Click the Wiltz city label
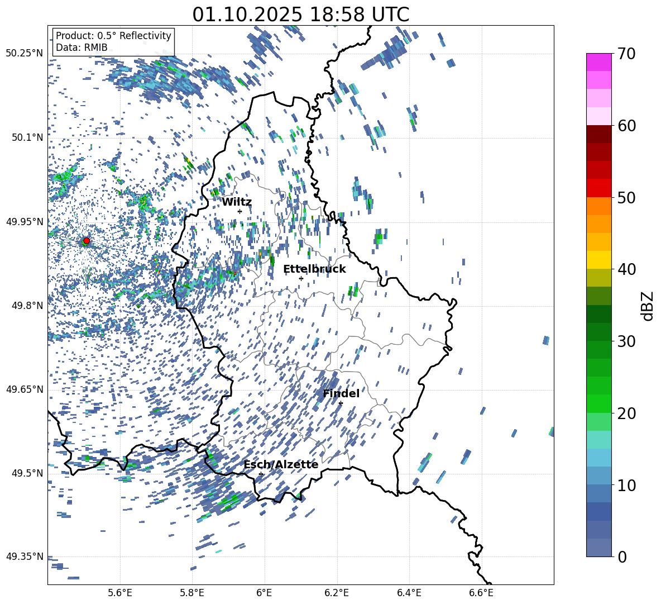Screen dimensions: 661x604 pos(237,202)
